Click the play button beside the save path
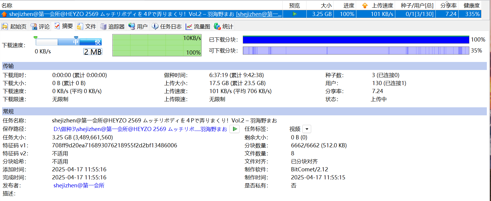The image size is (491, 201). click(235, 129)
